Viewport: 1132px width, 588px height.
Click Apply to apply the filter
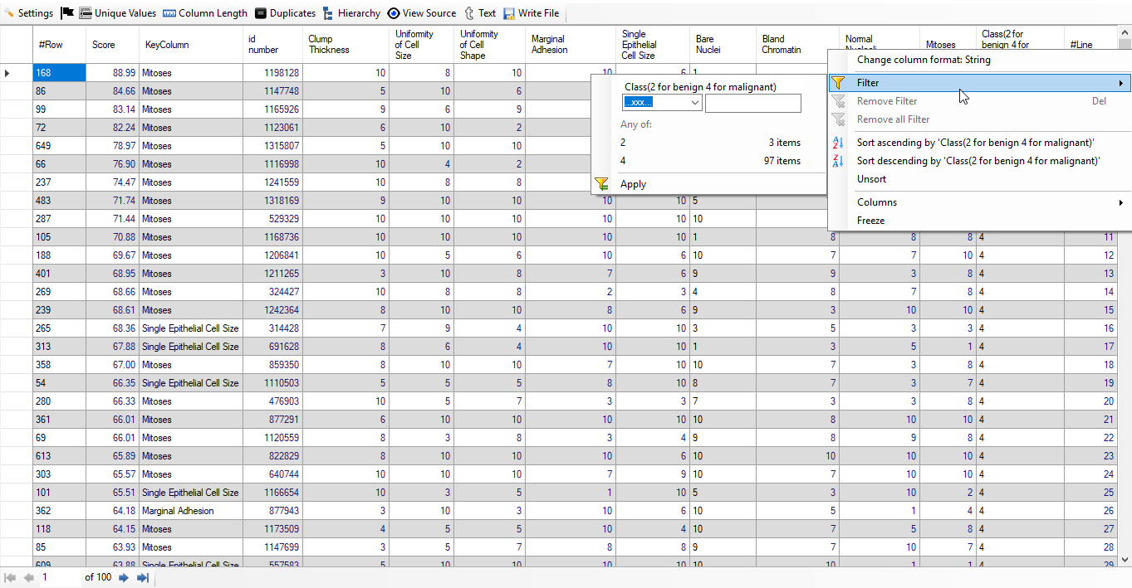[633, 184]
